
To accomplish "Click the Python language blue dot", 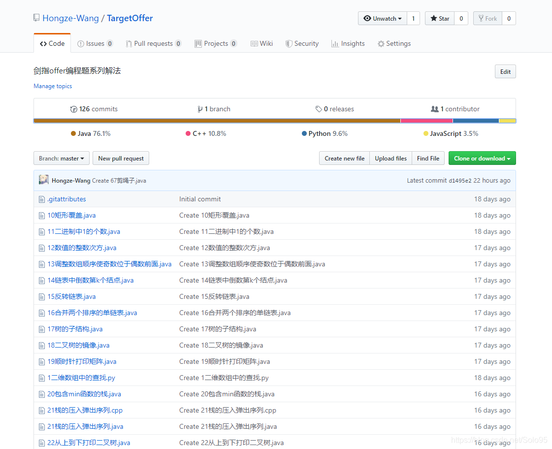I will pos(304,133).
